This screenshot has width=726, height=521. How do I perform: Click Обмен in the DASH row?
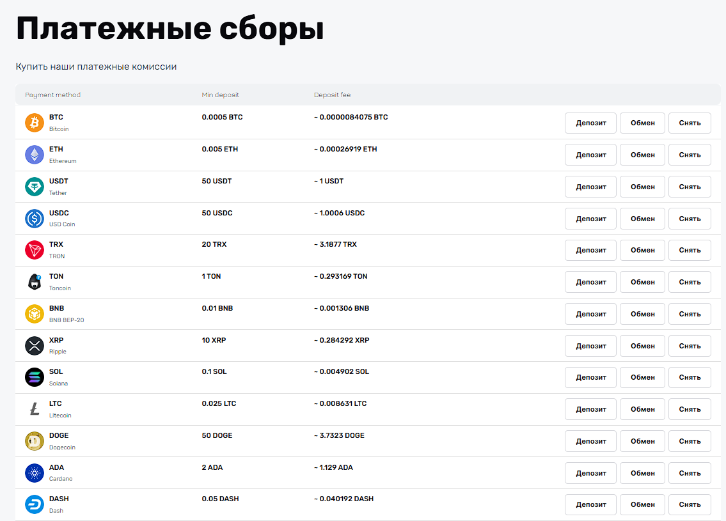pos(643,505)
